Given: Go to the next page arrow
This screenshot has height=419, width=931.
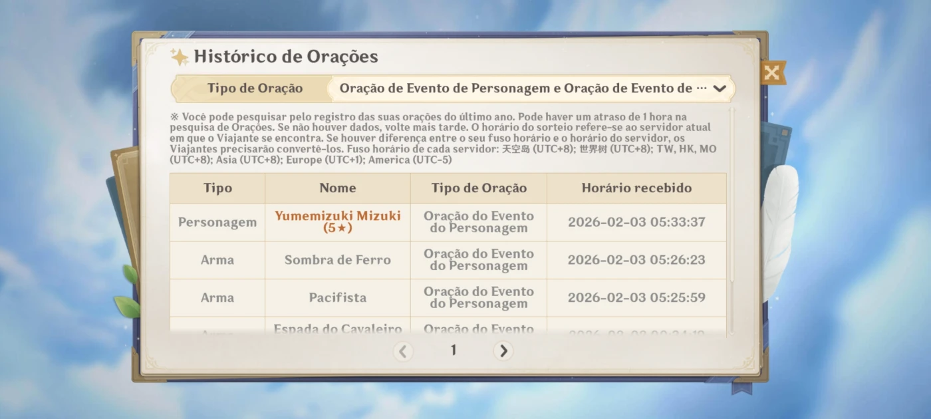Looking at the screenshot, I should (503, 350).
